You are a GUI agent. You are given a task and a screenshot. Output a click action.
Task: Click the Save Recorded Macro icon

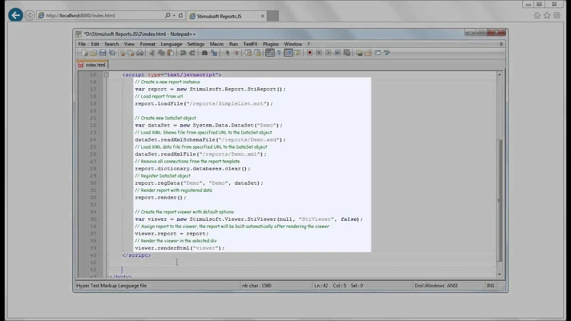click(x=347, y=53)
